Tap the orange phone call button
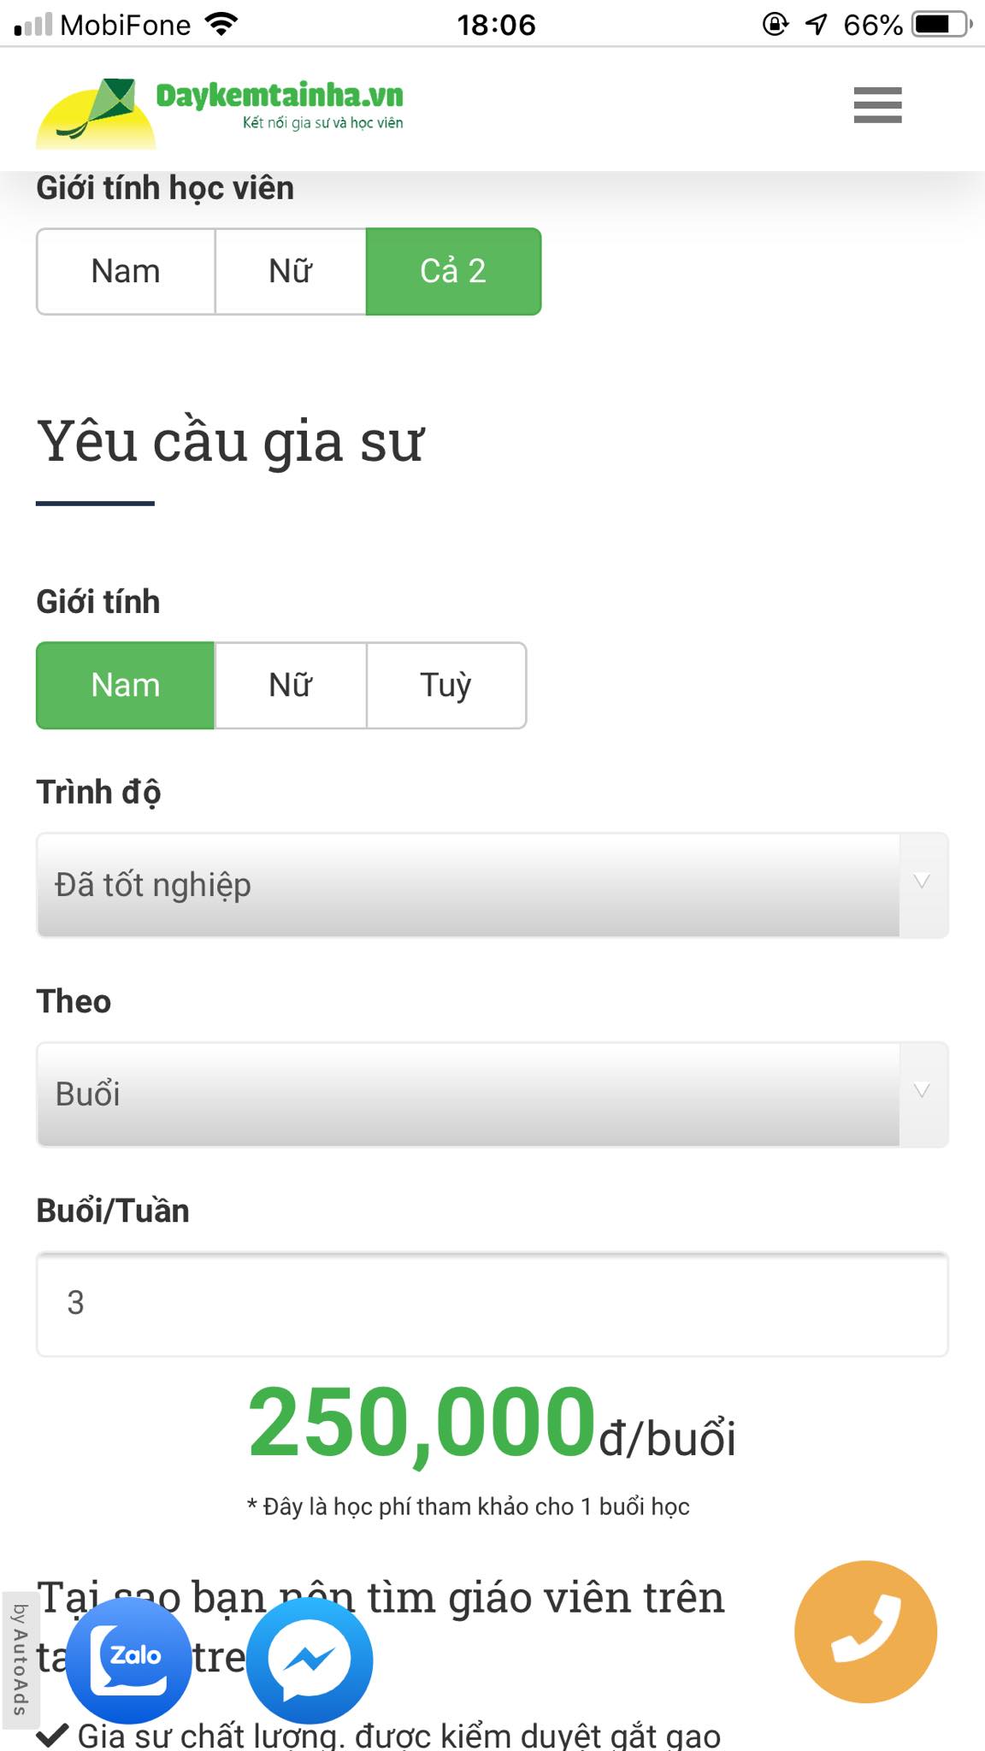 [x=865, y=1631]
